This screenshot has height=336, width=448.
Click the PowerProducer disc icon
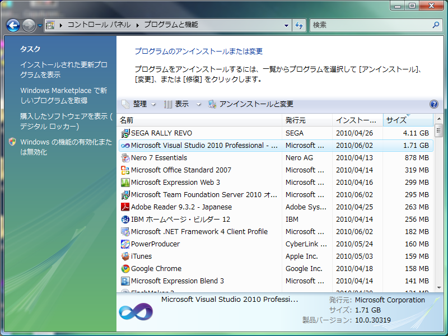click(x=125, y=244)
